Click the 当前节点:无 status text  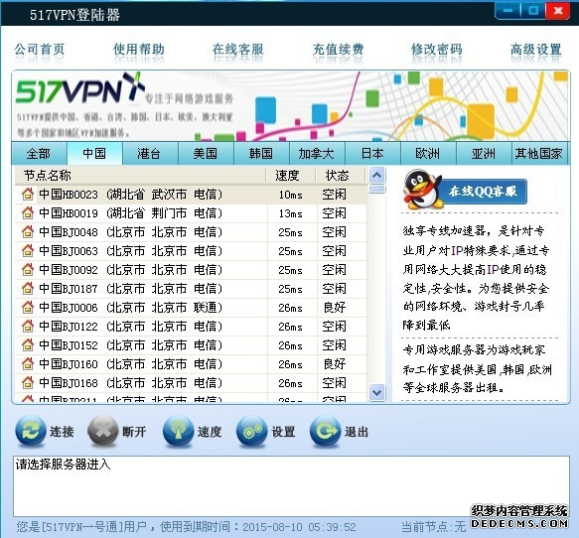pyautogui.click(x=434, y=526)
